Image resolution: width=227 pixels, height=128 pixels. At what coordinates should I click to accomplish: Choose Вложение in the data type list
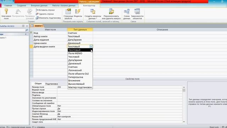80,81
